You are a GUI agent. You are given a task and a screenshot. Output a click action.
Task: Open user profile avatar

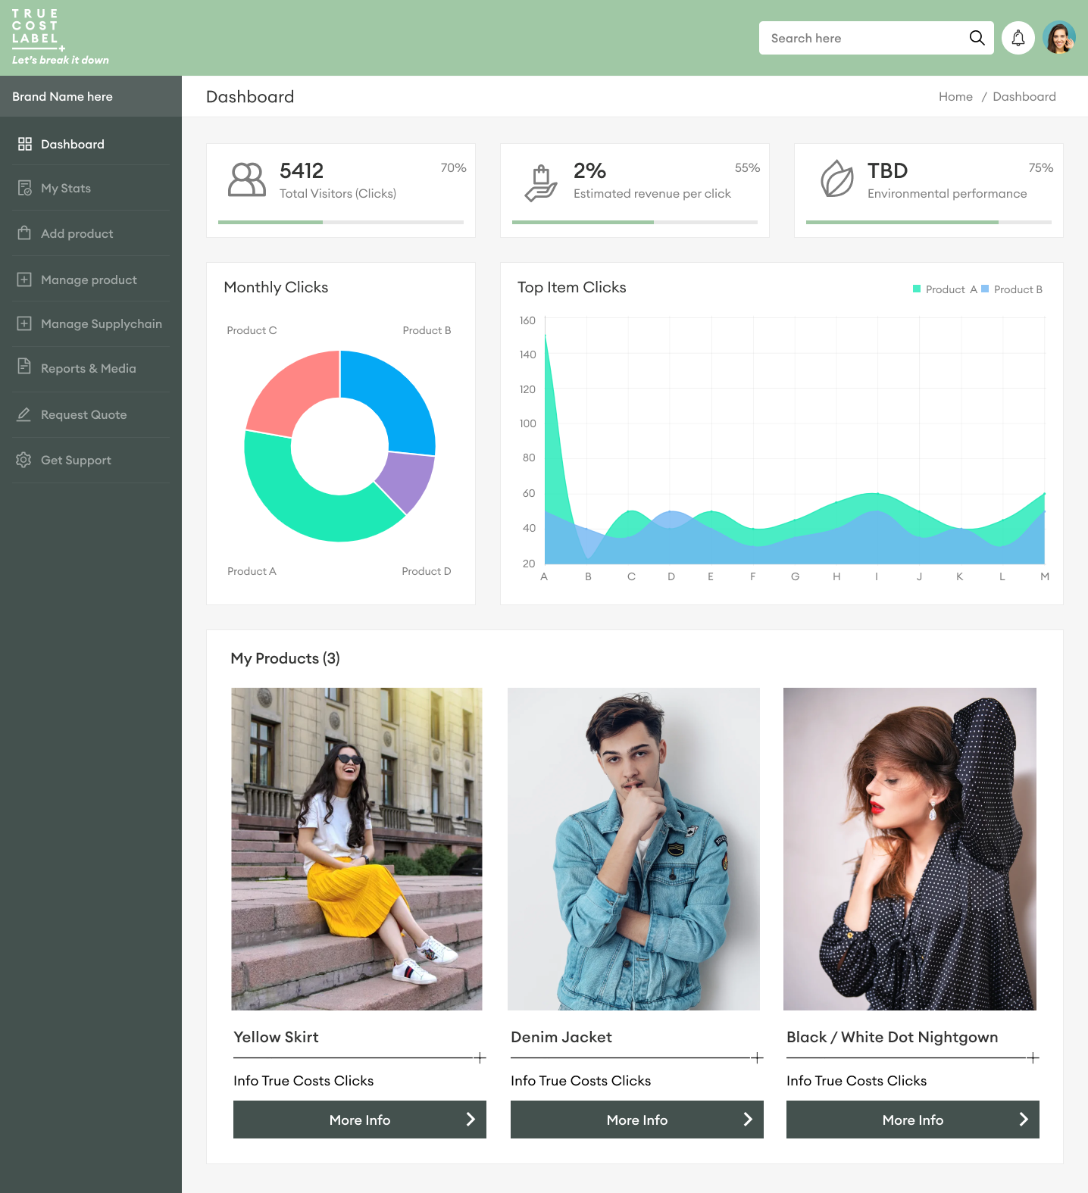(x=1059, y=38)
